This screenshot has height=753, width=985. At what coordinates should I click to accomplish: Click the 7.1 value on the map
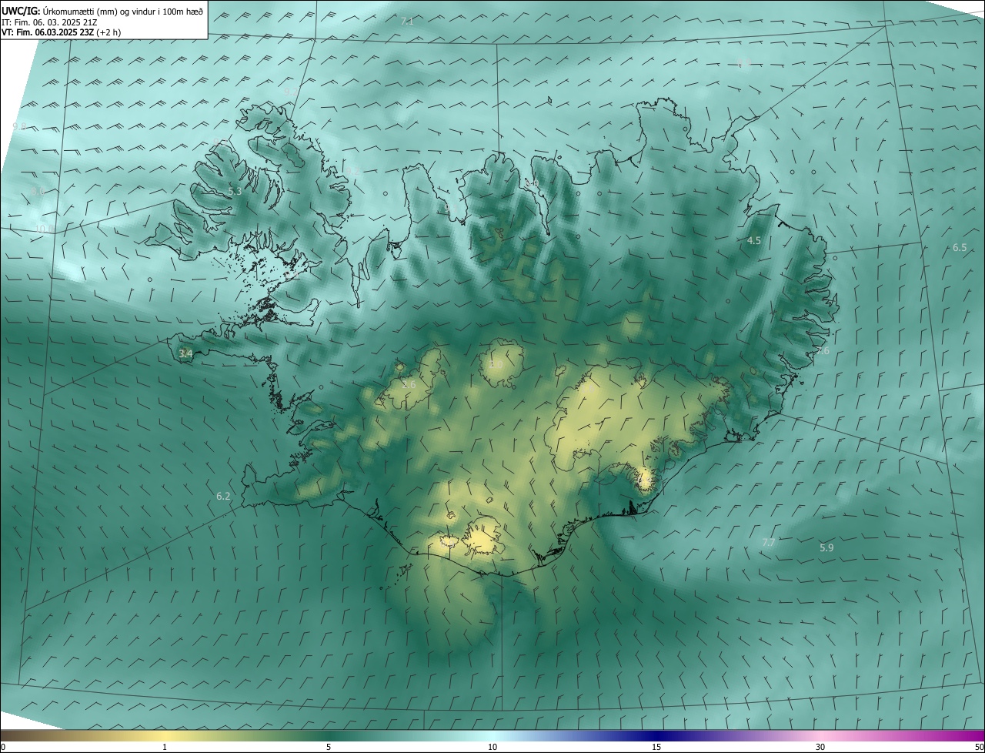click(407, 22)
